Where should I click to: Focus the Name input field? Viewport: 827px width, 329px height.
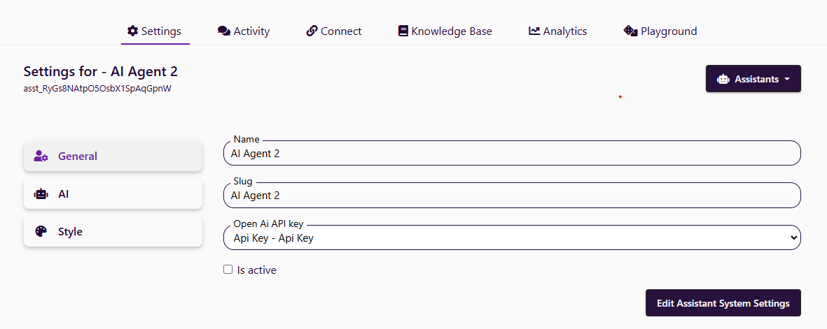click(512, 153)
